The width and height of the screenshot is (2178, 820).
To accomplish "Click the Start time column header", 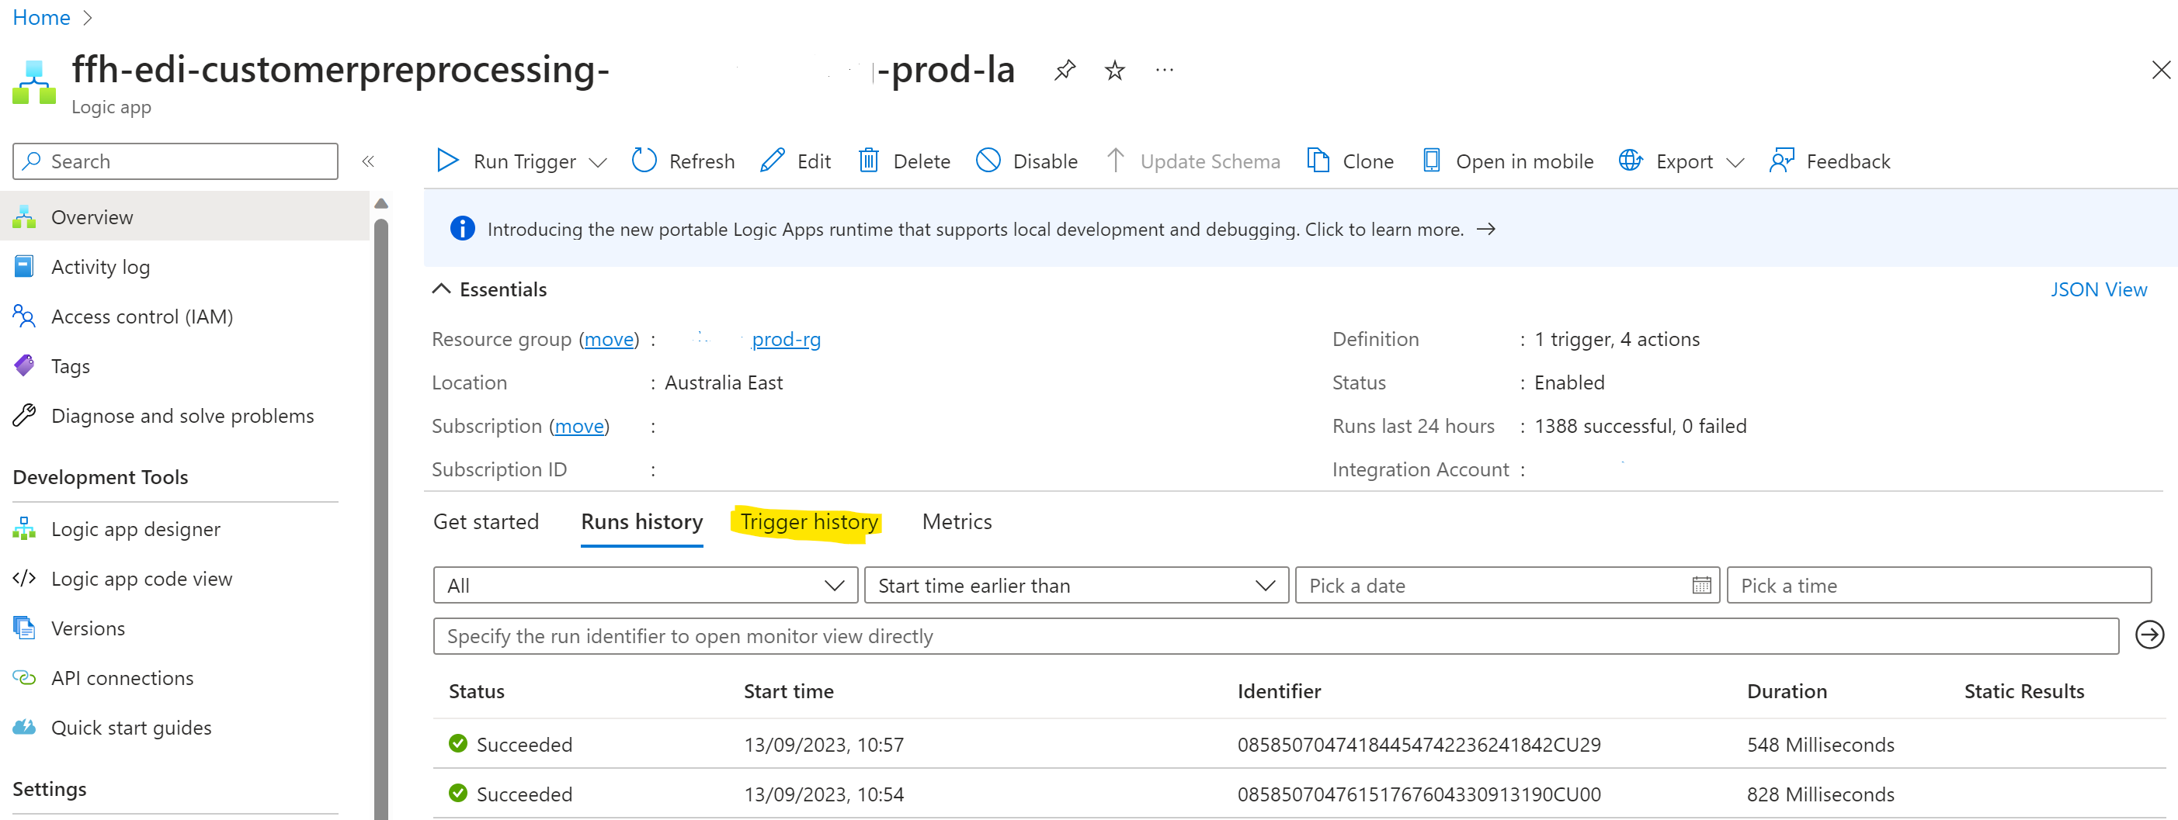I will click(788, 692).
